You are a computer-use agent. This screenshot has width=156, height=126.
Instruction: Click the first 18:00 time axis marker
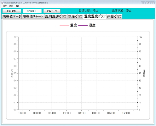tap(22, 113)
